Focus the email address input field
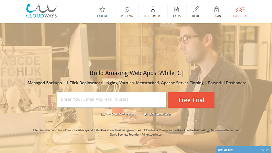The width and height of the screenshot is (272, 153). tap(112, 100)
